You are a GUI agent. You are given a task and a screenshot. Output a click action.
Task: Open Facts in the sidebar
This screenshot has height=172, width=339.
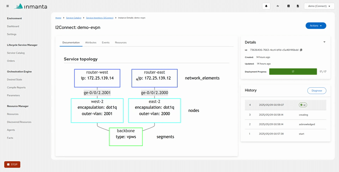pyautogui.click(x=10, y=138)
